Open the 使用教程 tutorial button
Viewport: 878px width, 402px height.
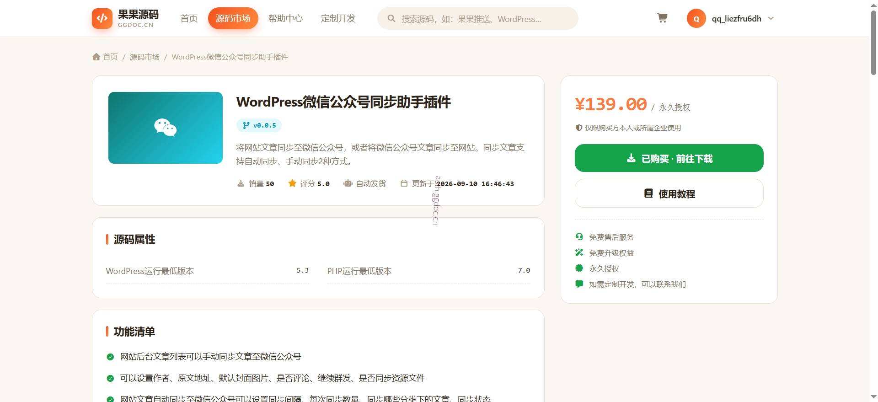pos(669,193)
